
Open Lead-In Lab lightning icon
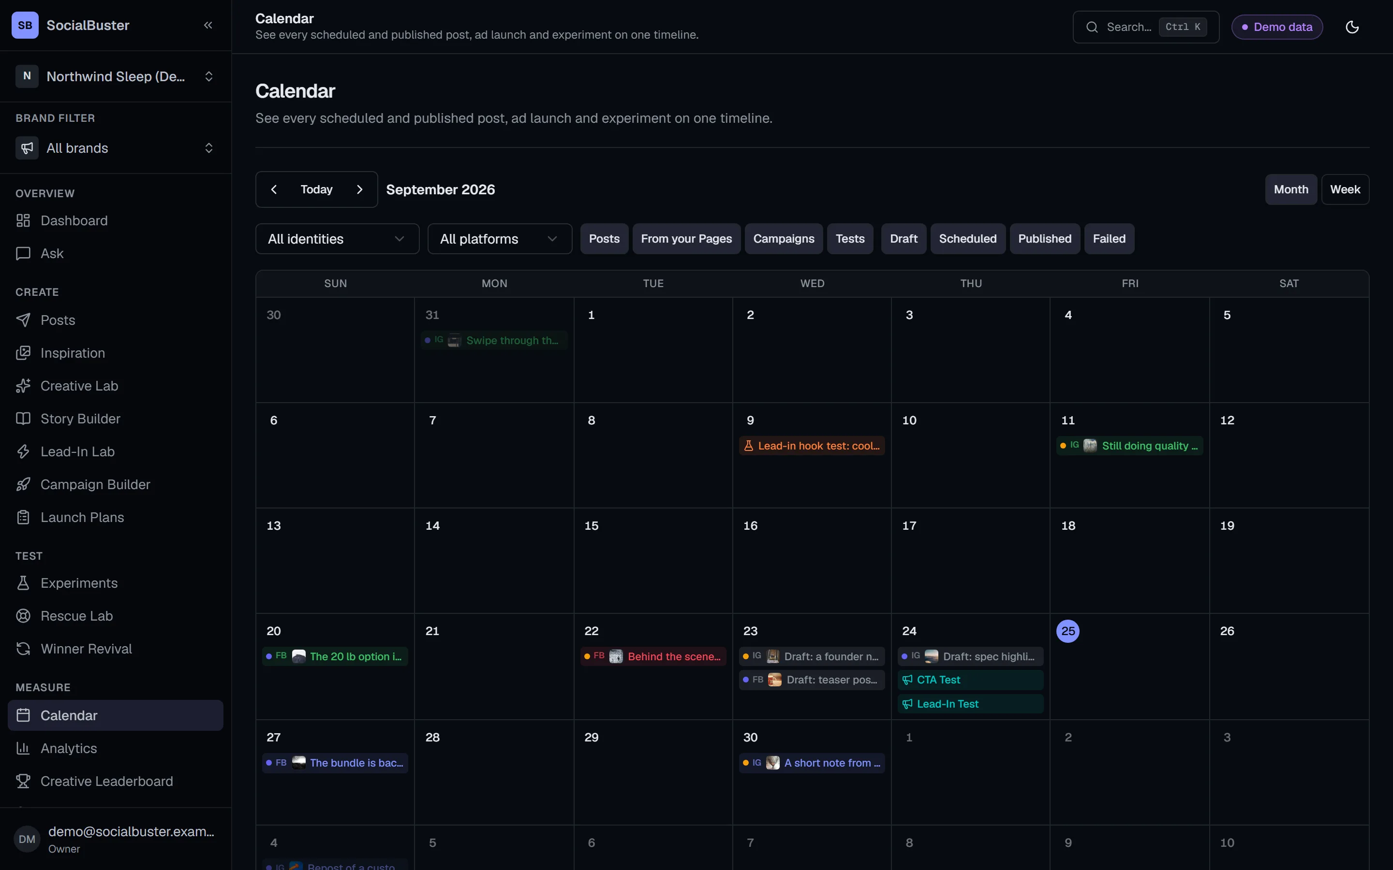[23, 452]
